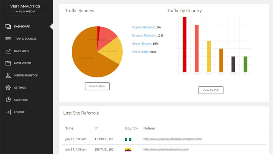Open Settings menu label
The width and height of the screenshot is (273, 154).
tap(20, 88)
